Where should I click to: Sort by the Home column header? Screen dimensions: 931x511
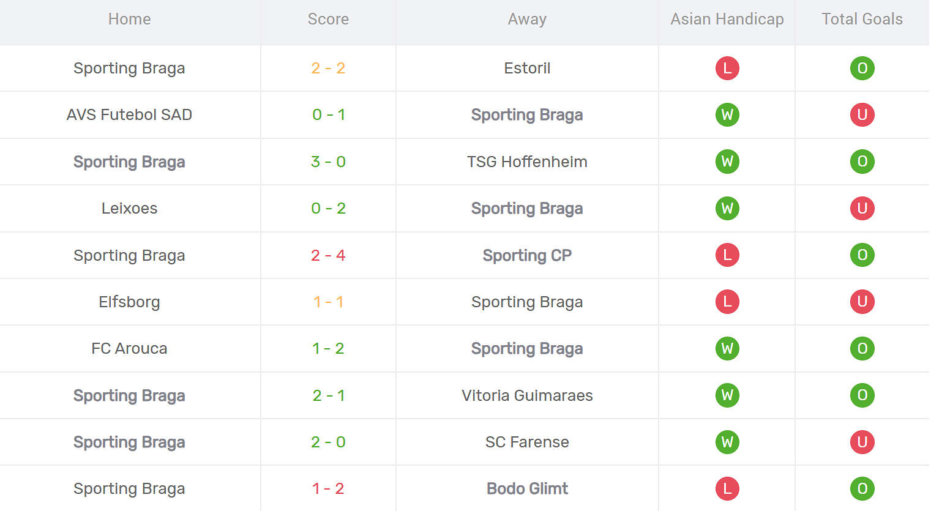(x=129, y=19)
